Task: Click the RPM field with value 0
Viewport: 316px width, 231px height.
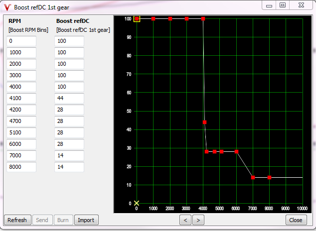Action: click(21, 41)
